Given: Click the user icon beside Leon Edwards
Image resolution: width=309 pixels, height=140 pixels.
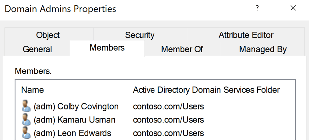Looking at the screenshot, I should [26, 133].
